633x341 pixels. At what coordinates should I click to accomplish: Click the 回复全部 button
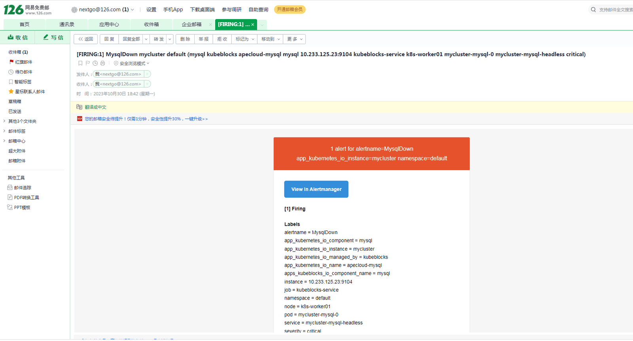click(x=131, y=39)
